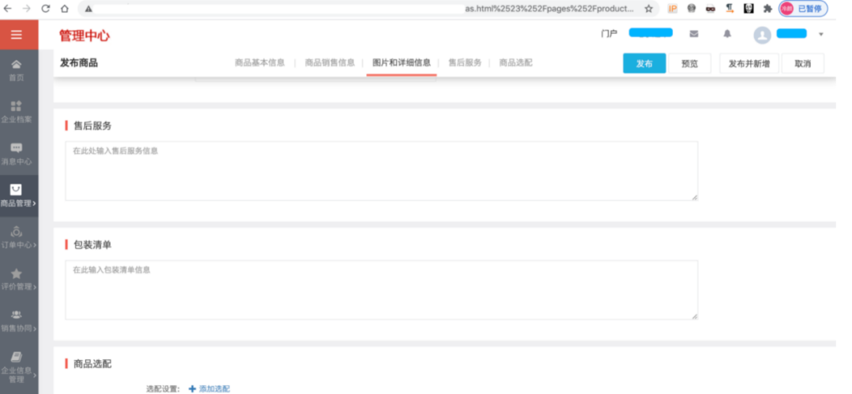The height and width of the screenshot is (394, 852).
Task: Switch to 商品基本信息 tab
Action: [260, 63]
